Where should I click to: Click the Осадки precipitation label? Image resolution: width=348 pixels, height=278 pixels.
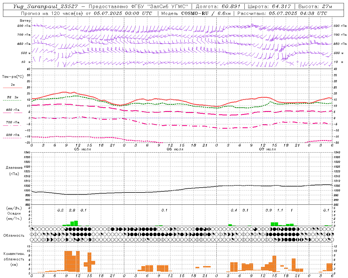click(14, 213)
